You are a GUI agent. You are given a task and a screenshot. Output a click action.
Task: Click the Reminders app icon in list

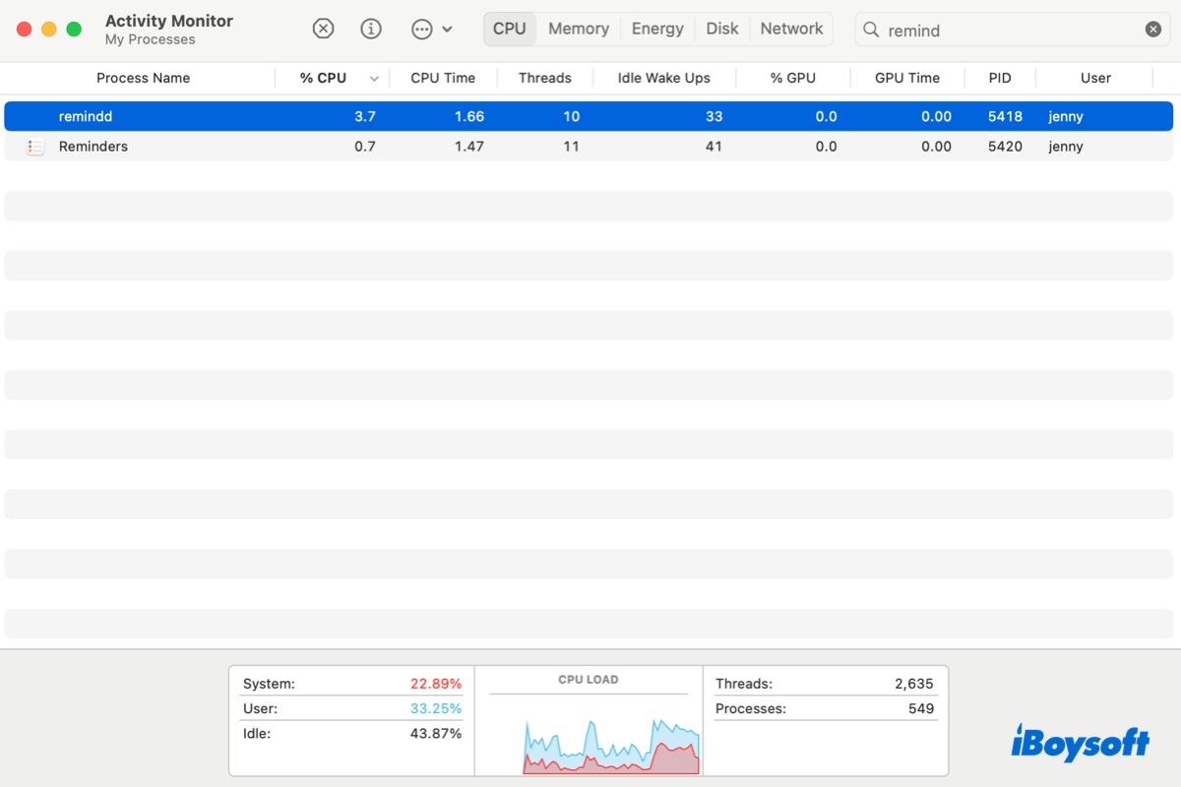pyautogui.click(x=35, y=147)
